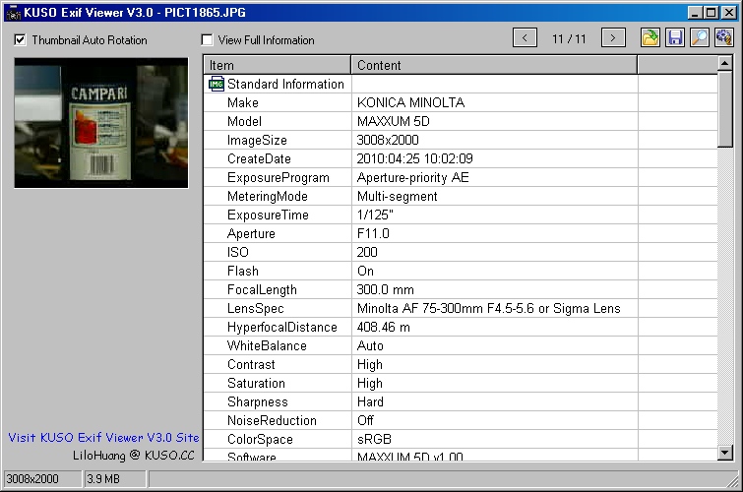Click the save floppy disk icon
Image resolution: width=743 pixels, height=492 pixels.
tap(675, 38)
